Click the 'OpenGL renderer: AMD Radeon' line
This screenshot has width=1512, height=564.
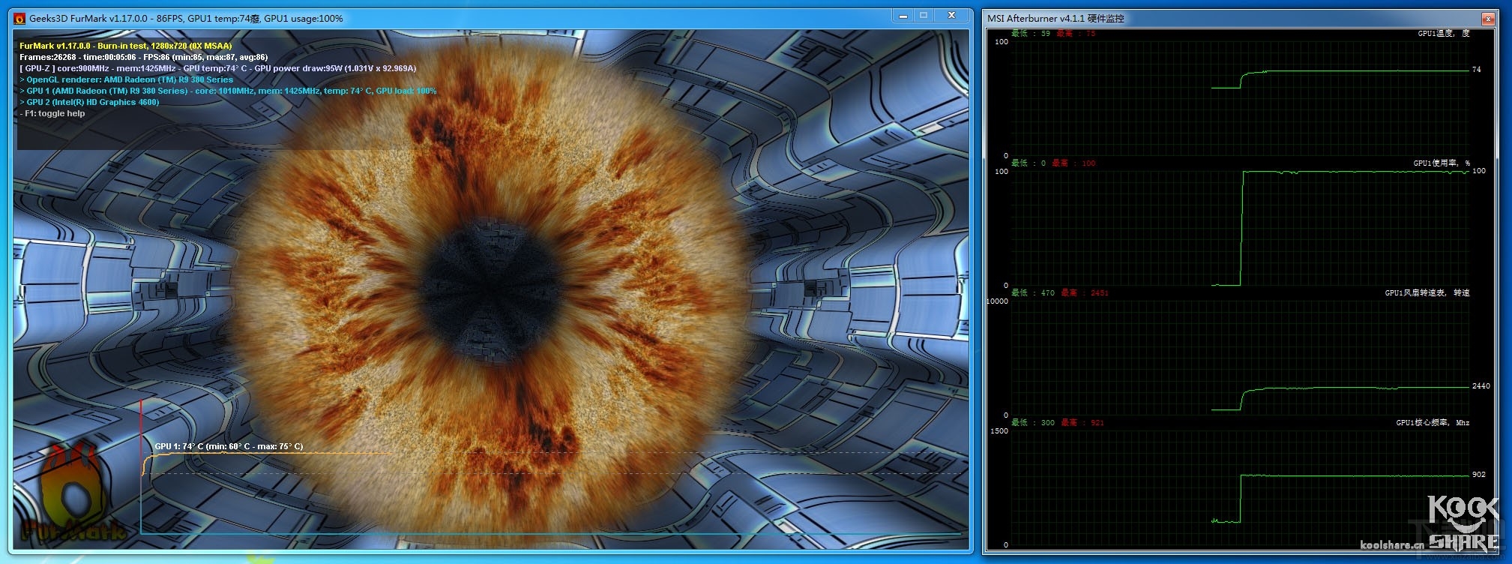pyautogui.click(x=127, y=79)
